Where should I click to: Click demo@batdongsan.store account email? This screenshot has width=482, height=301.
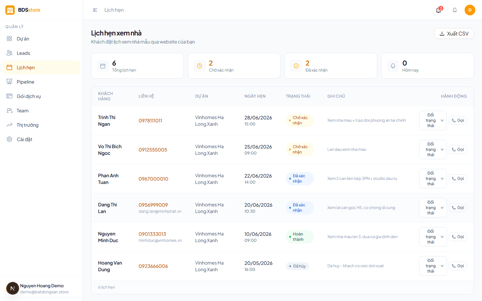pyautogui.click(x=44, y=292)
